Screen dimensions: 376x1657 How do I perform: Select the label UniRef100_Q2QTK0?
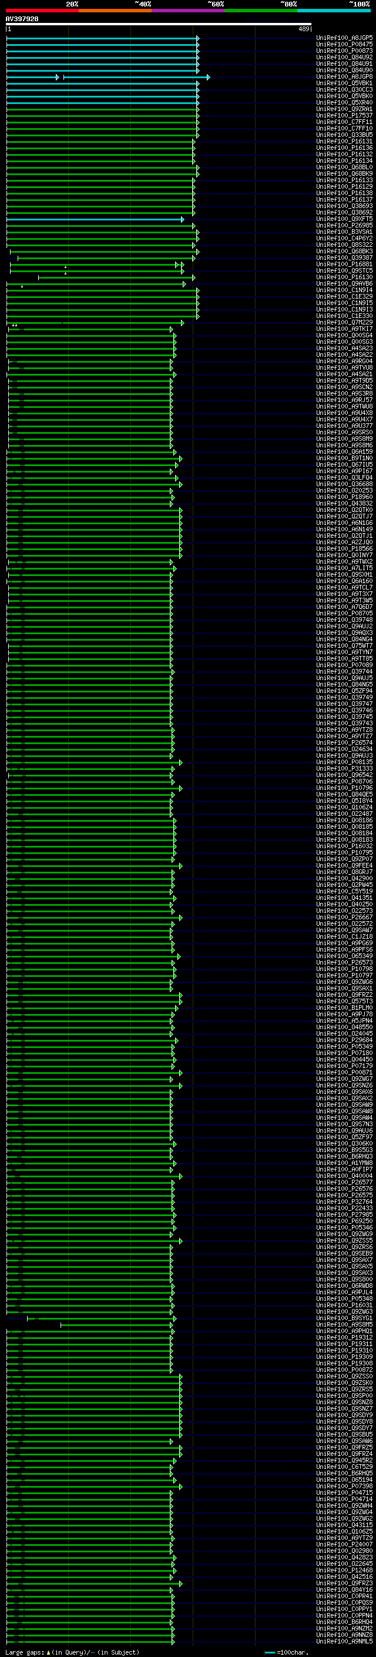[344, 510]
